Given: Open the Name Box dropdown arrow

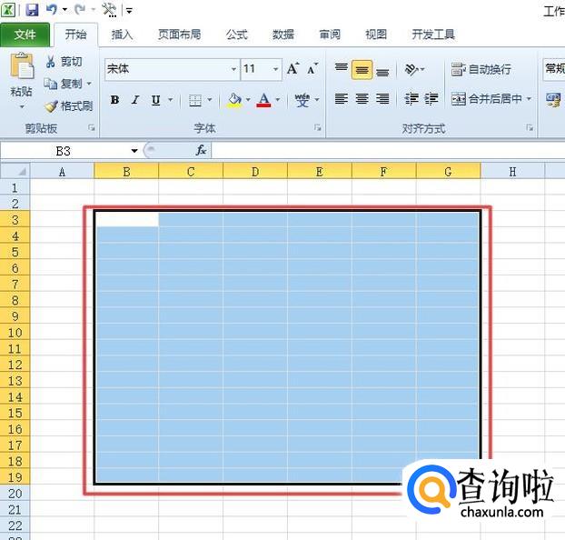Looking at the screenshot, I should click(x=134, y=151).
